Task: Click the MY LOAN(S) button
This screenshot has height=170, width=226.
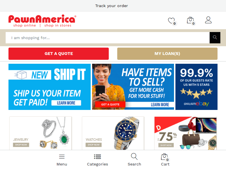Action: (167, 54)
